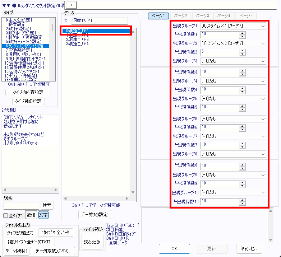Decrease 出現係数2 with down spinner arrow

point(243,54)
